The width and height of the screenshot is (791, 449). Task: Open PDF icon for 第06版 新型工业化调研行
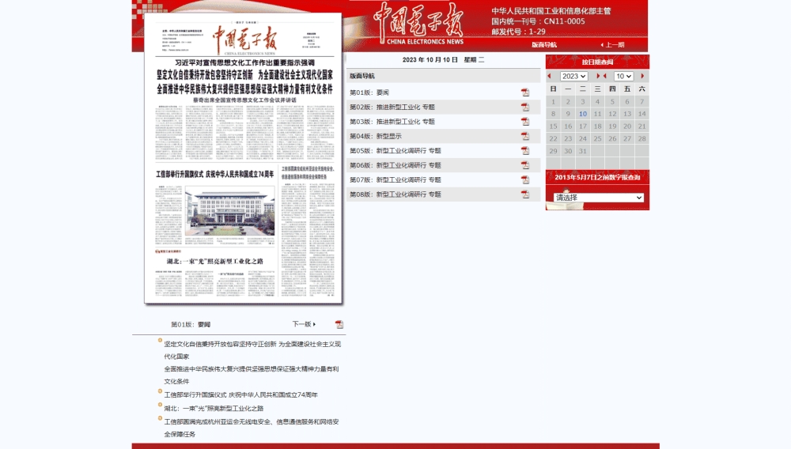525,164
